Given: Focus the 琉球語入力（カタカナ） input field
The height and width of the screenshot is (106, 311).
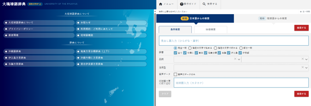Looking at the screenshot, I should [x=241, y=83].
